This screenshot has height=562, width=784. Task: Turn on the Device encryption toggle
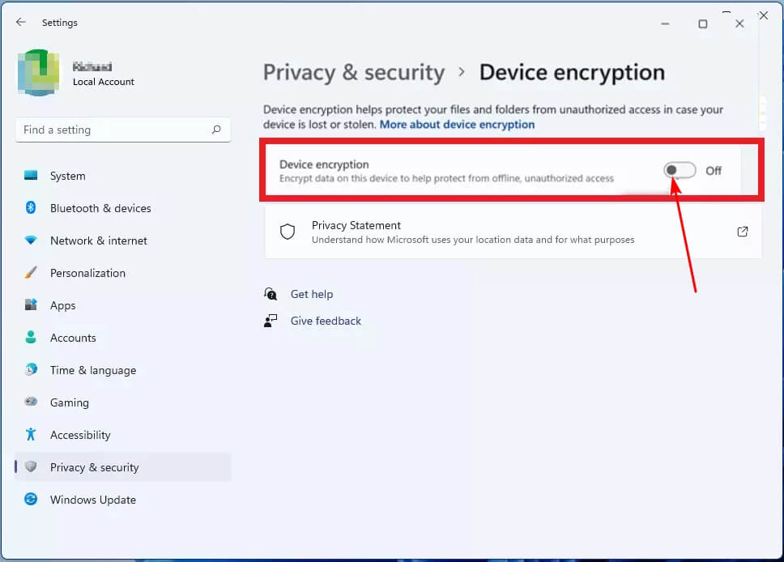(680, 170)
